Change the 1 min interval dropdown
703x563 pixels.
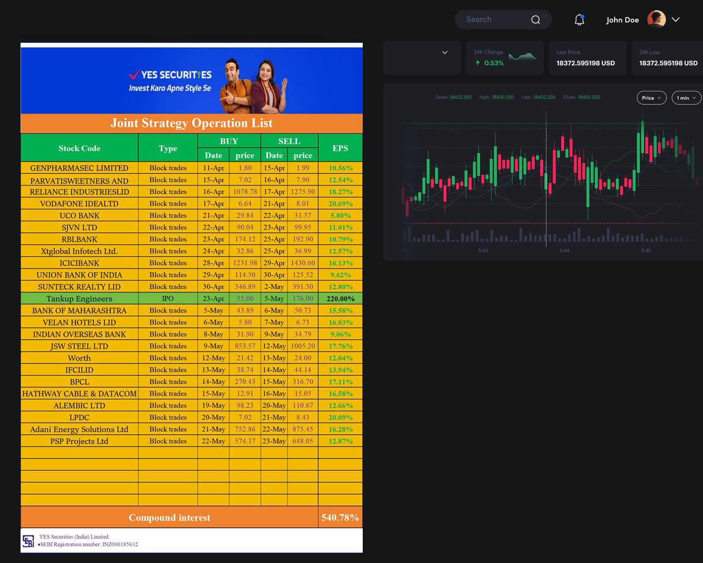pos(686,98)
